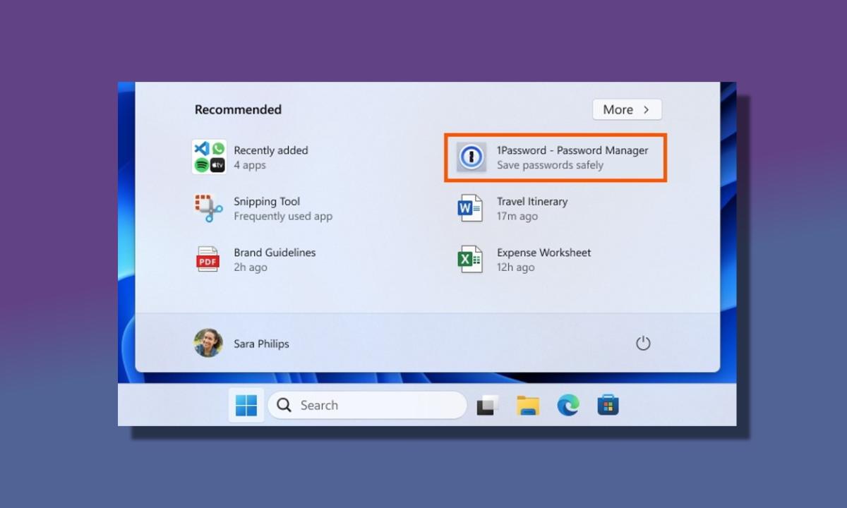This screenshot has width=847, height=508.
Task: Click the Sara Philips profile picture
Action: pos(208,344)
